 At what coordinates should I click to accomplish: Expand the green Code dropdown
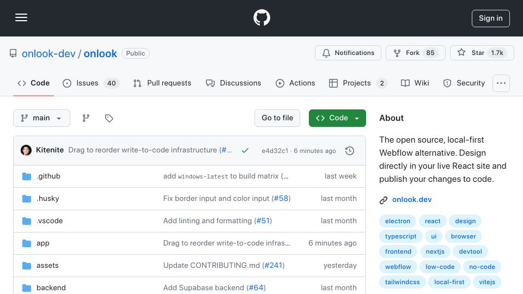pyautogui.click(x=337, y=118)
